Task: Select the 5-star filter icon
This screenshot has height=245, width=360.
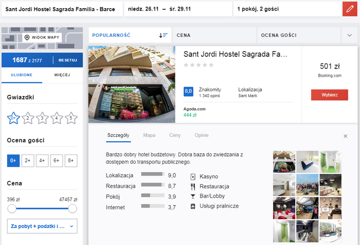Action: click(x=71, y=118)
